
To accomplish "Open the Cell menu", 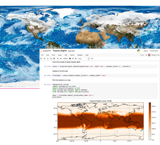I will (x=66, y=55).
